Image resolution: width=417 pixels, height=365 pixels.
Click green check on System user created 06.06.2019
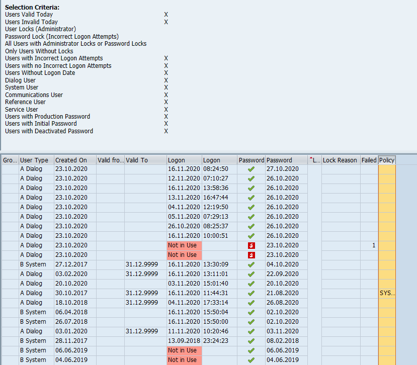[251, 350]
